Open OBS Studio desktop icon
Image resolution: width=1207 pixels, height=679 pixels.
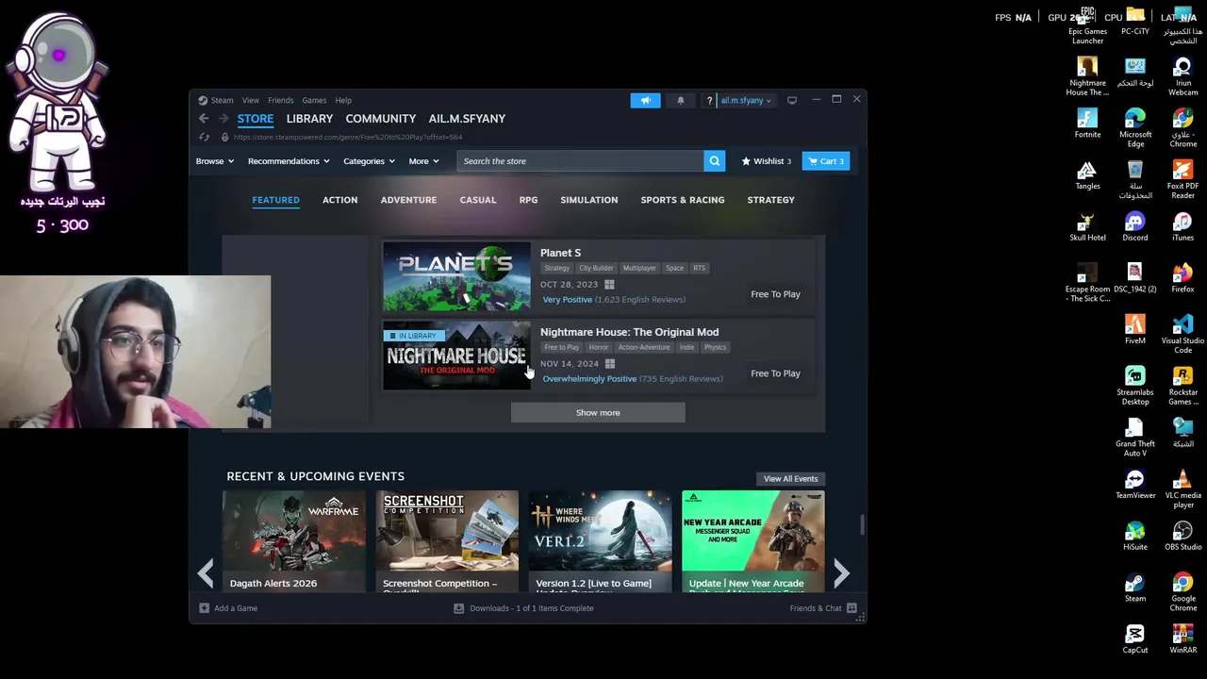(1182, 537)
